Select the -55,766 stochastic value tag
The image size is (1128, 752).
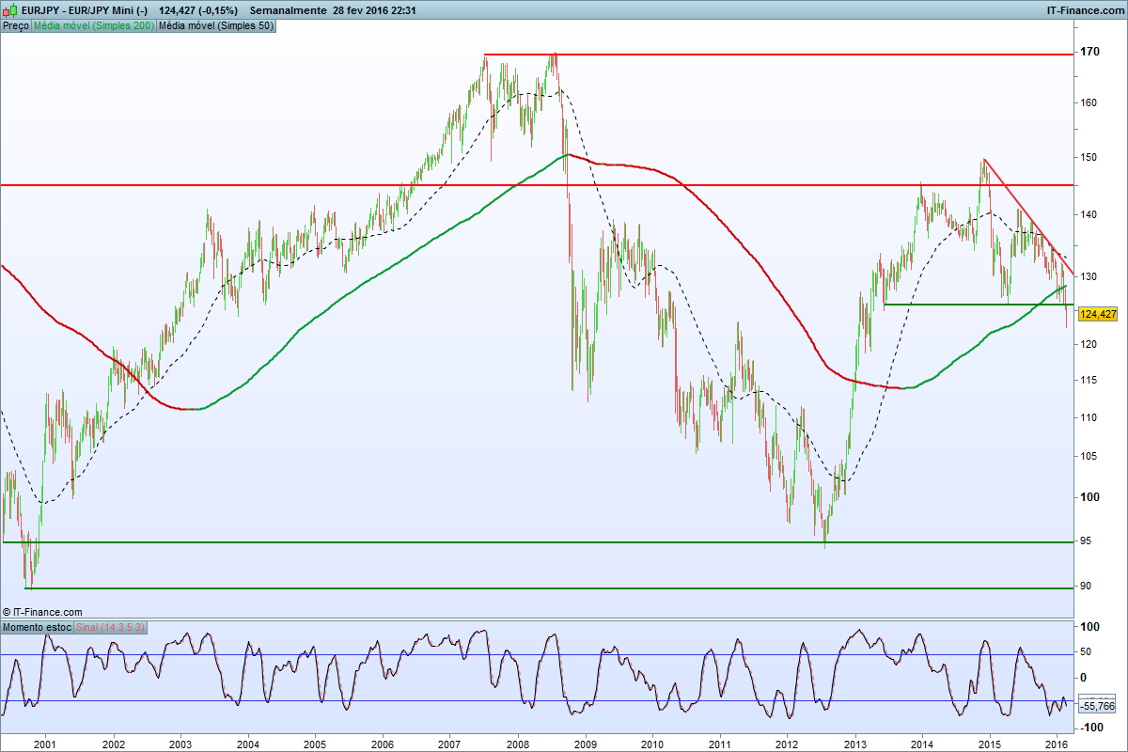tap(1098, 706)
